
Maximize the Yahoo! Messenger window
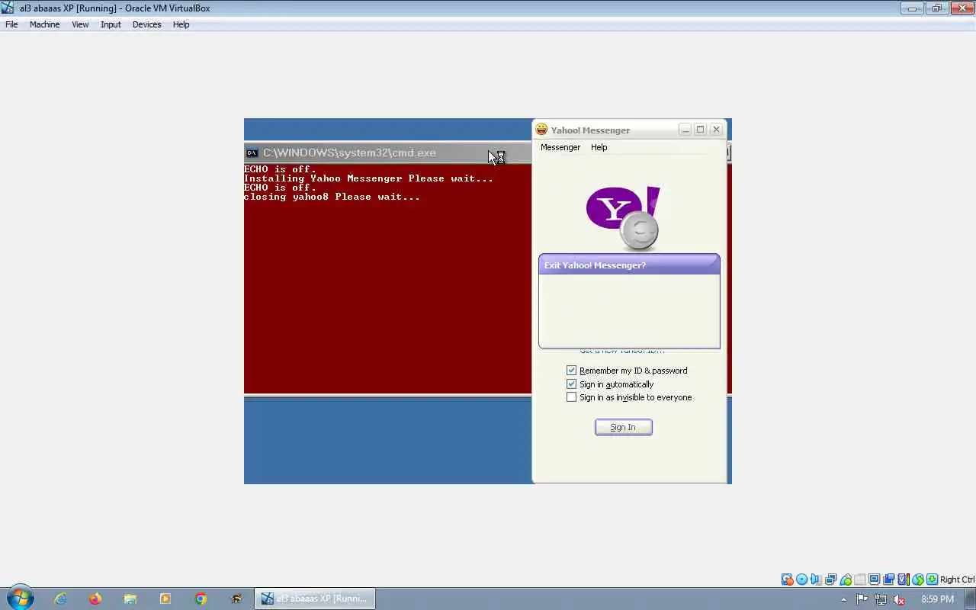click(700, 130)
